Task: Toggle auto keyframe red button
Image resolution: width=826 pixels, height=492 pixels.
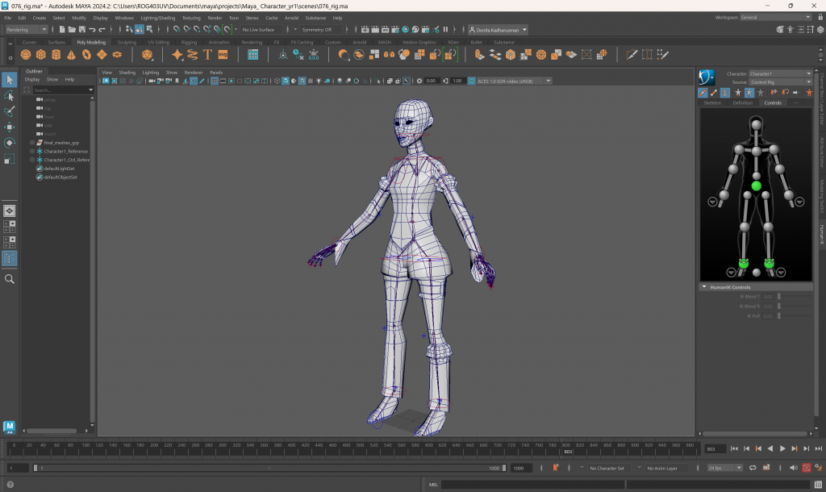Action: [x=807, y=468]
